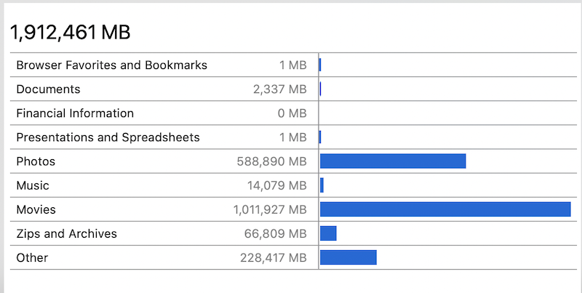Click the Movies category label

36,209
